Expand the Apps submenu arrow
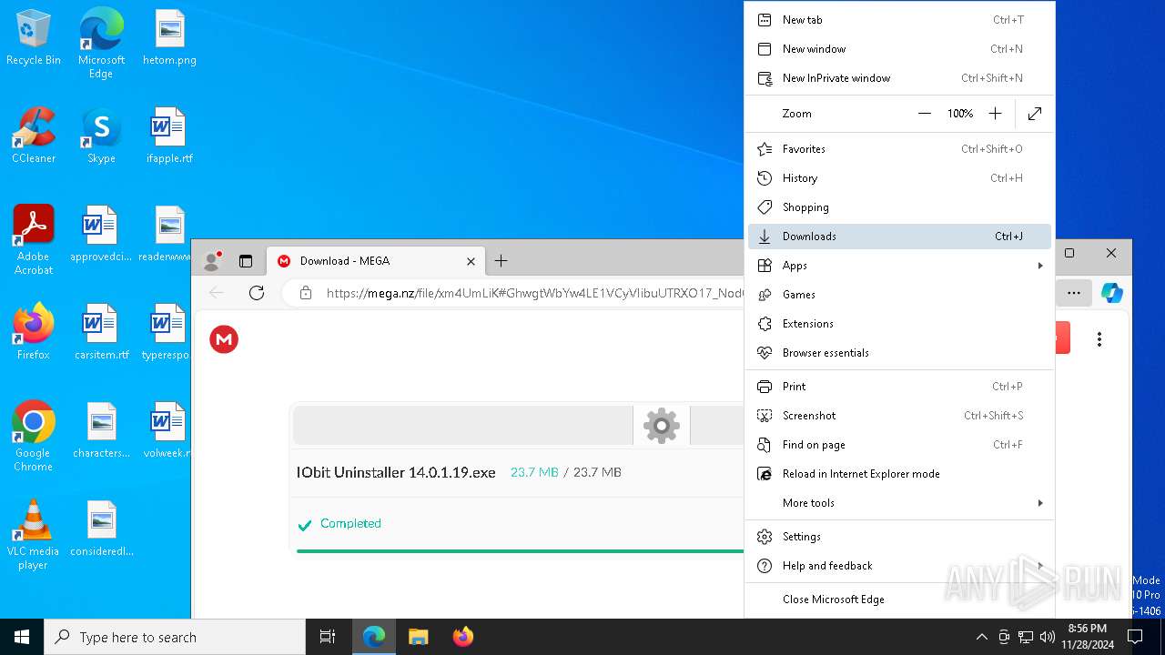Screen dimensions: 1165x655 (1040, 266)
